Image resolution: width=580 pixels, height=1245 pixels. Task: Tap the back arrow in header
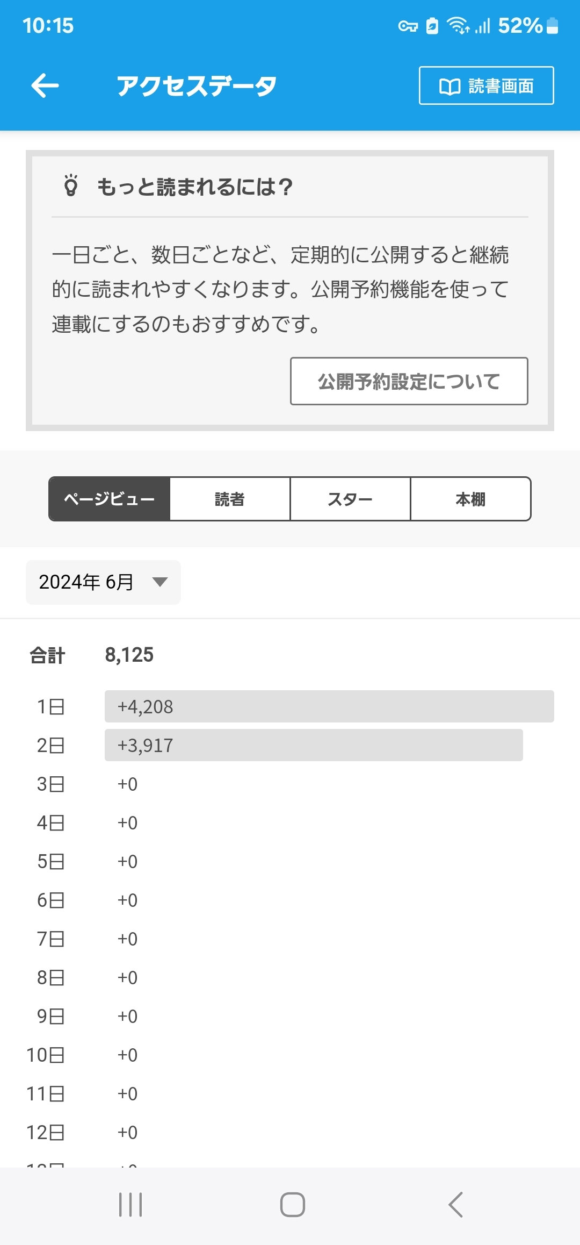tap(45, 85)
